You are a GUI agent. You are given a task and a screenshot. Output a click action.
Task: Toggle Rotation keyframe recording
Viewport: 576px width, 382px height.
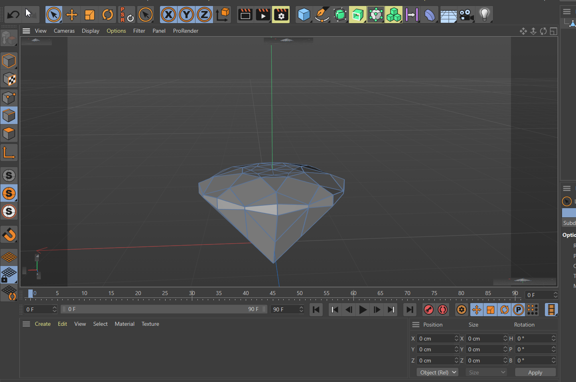coord(505,309)
